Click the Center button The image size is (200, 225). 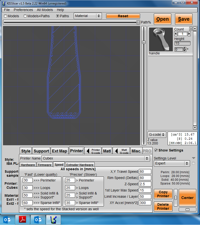(187, 198)
